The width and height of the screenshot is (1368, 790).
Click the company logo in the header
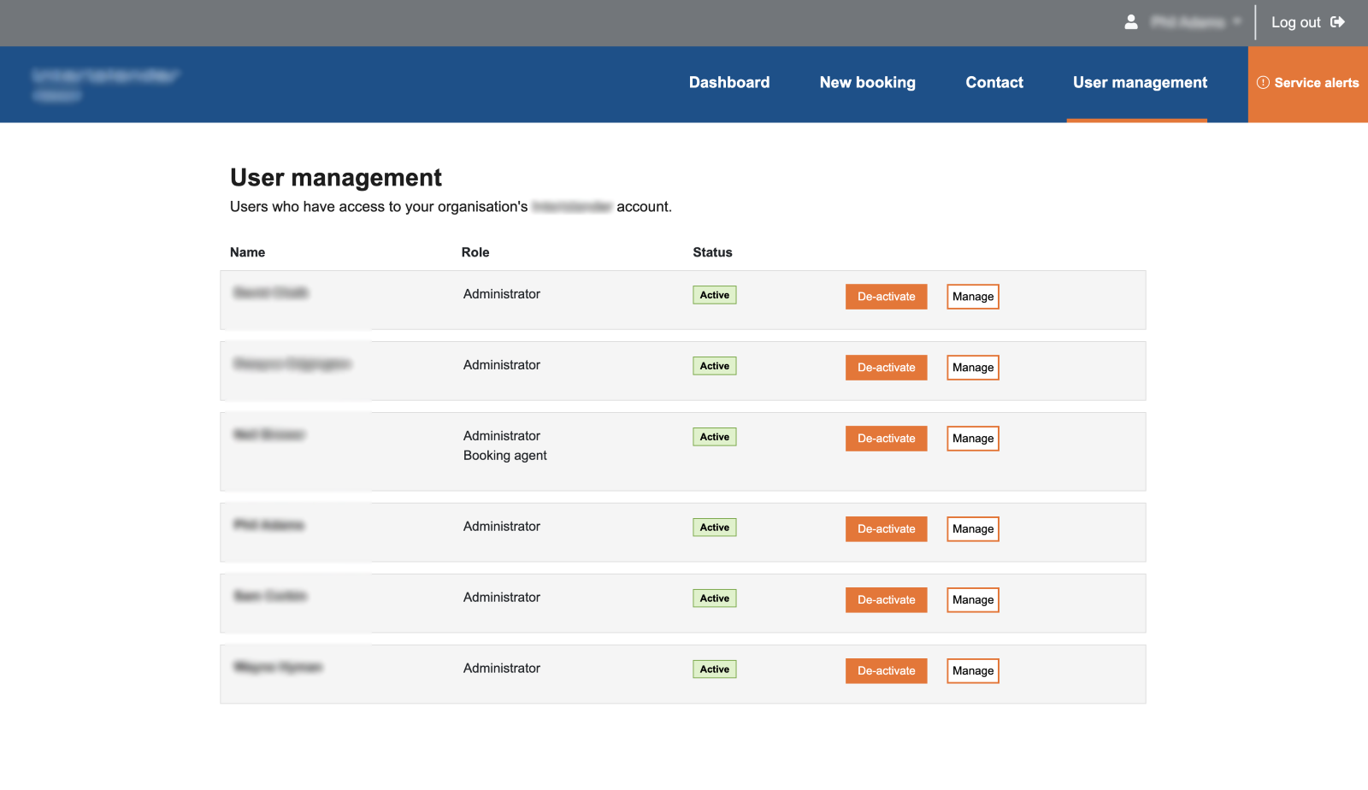point(107,84)
